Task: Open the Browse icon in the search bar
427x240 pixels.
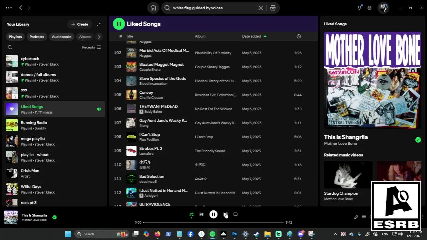Action: point(273,8)
